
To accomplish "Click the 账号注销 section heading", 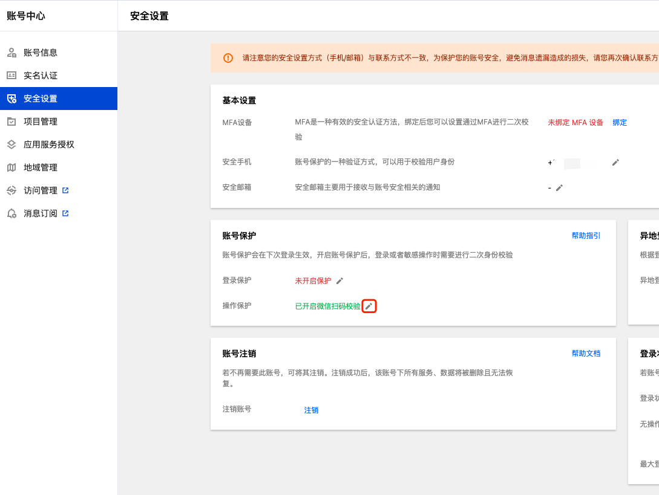I will (x=239, y=354).
